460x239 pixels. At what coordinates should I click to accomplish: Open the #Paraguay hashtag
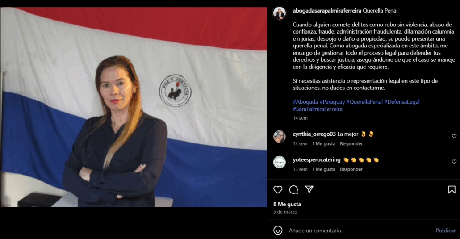click(x=332, y=102)
